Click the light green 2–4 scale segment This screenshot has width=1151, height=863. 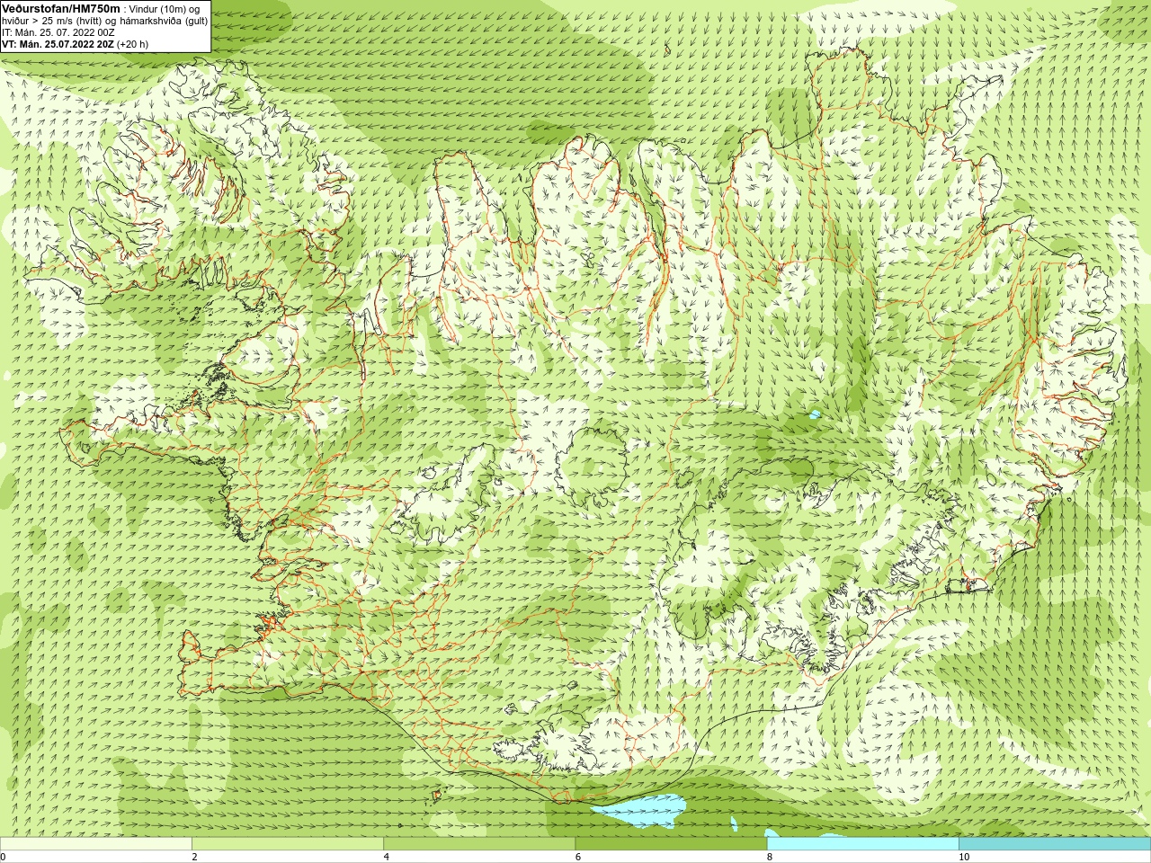tap(288, 844)
